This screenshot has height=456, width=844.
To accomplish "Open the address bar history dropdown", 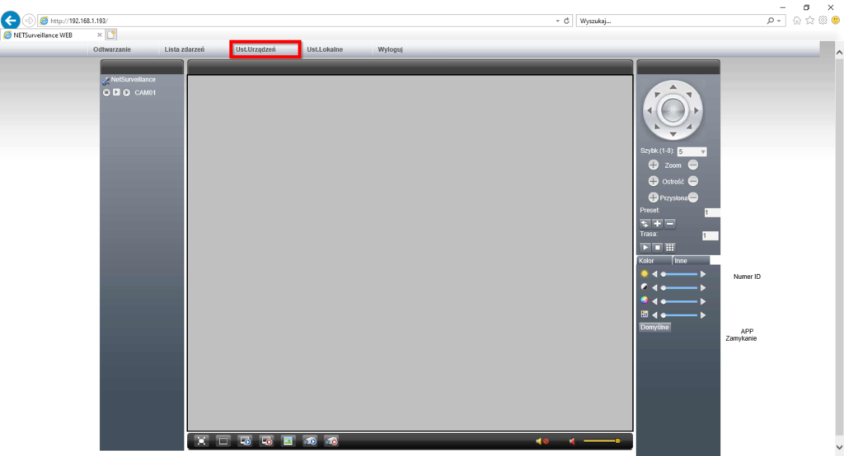I will pyautogui.click(x=557, y=20).
